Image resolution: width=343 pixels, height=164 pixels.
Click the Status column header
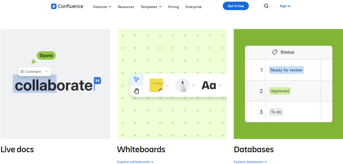[x=288, y=53]
